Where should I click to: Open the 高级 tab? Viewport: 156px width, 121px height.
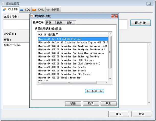point(61,23)
